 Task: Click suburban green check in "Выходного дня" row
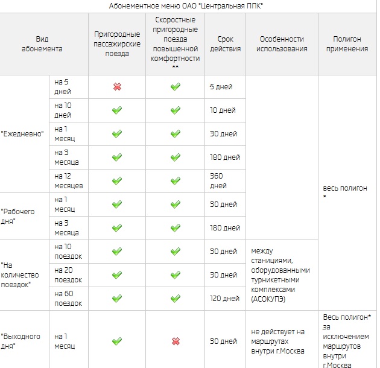click(117, 341)
